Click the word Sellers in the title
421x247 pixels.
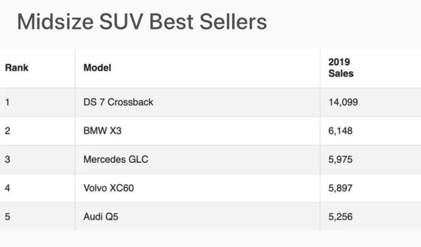pos(233,22)
